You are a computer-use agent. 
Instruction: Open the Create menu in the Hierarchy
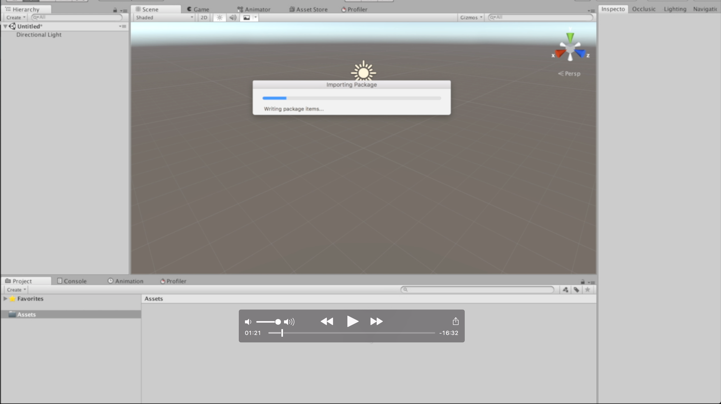point(15,17)
